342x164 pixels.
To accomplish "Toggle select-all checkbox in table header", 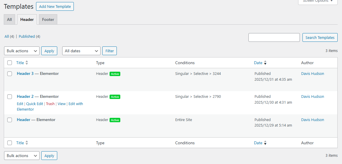I will click(x=10, y=63).
